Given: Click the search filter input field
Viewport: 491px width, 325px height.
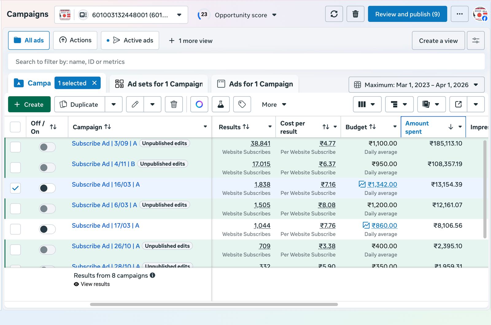Looking at the screenshot, I should coord(246,62).
